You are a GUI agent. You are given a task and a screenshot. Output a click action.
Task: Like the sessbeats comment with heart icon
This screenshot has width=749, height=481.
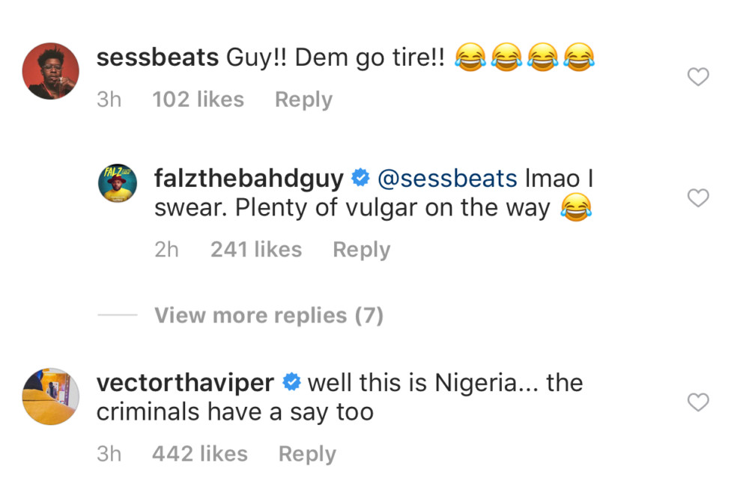698,76
